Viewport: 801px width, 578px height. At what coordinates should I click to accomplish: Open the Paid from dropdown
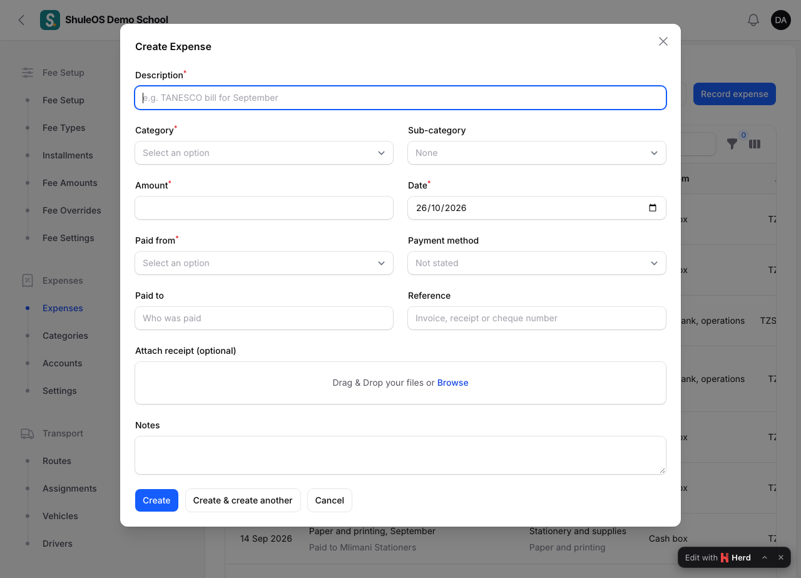264,263
